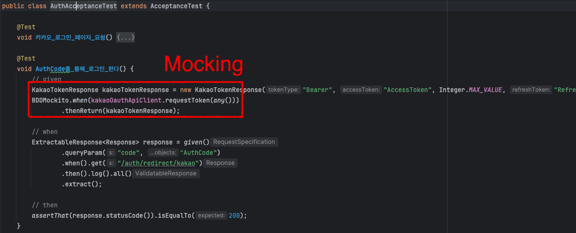The width and height of the screenshot is (576, 233).
Task: Click the @Test annotation above AuthCode를_통해_로그인_한다
Action: pyautogui.click(x=26, y=59)
